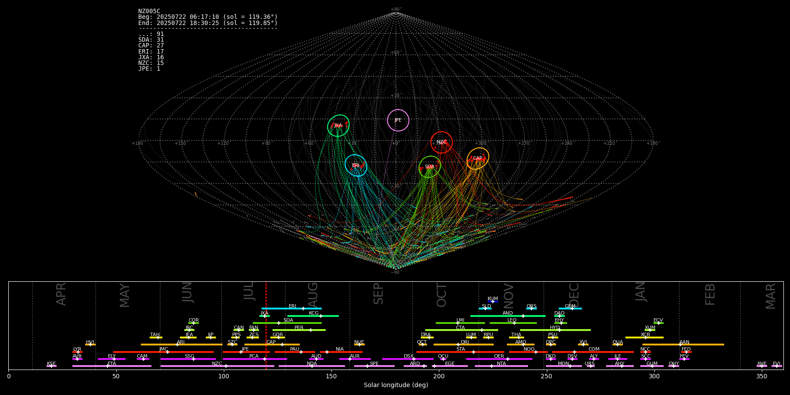Screen dimensions: 790x395
Task: Click the 350 tick on solar longitude axis
Action: point(761,377)
